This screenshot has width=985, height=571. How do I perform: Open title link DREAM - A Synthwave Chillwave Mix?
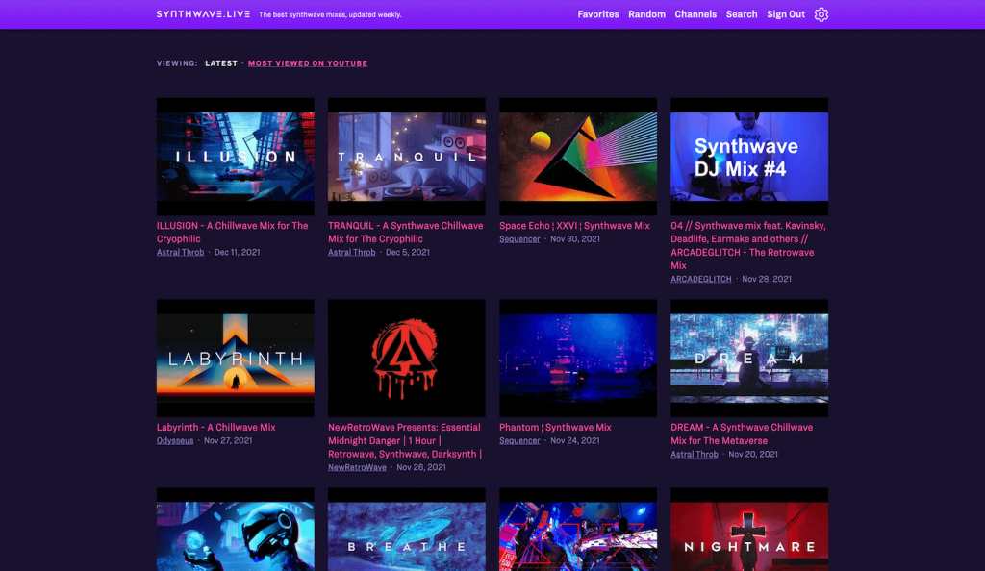(742, 434)
